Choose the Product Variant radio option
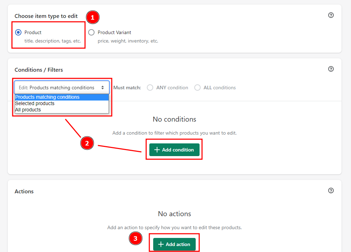351x252 pixels. [x=91, y=32]
